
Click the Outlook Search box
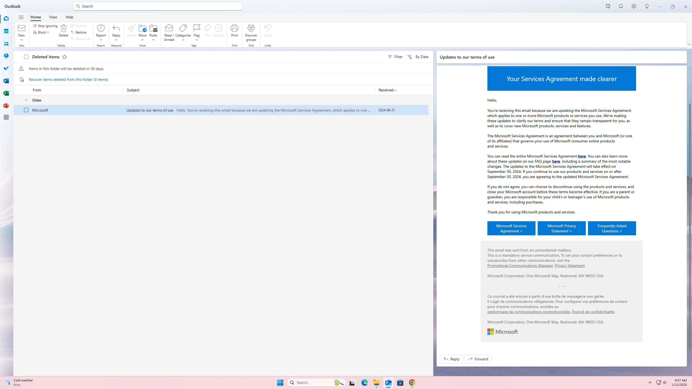pos(158,6)
